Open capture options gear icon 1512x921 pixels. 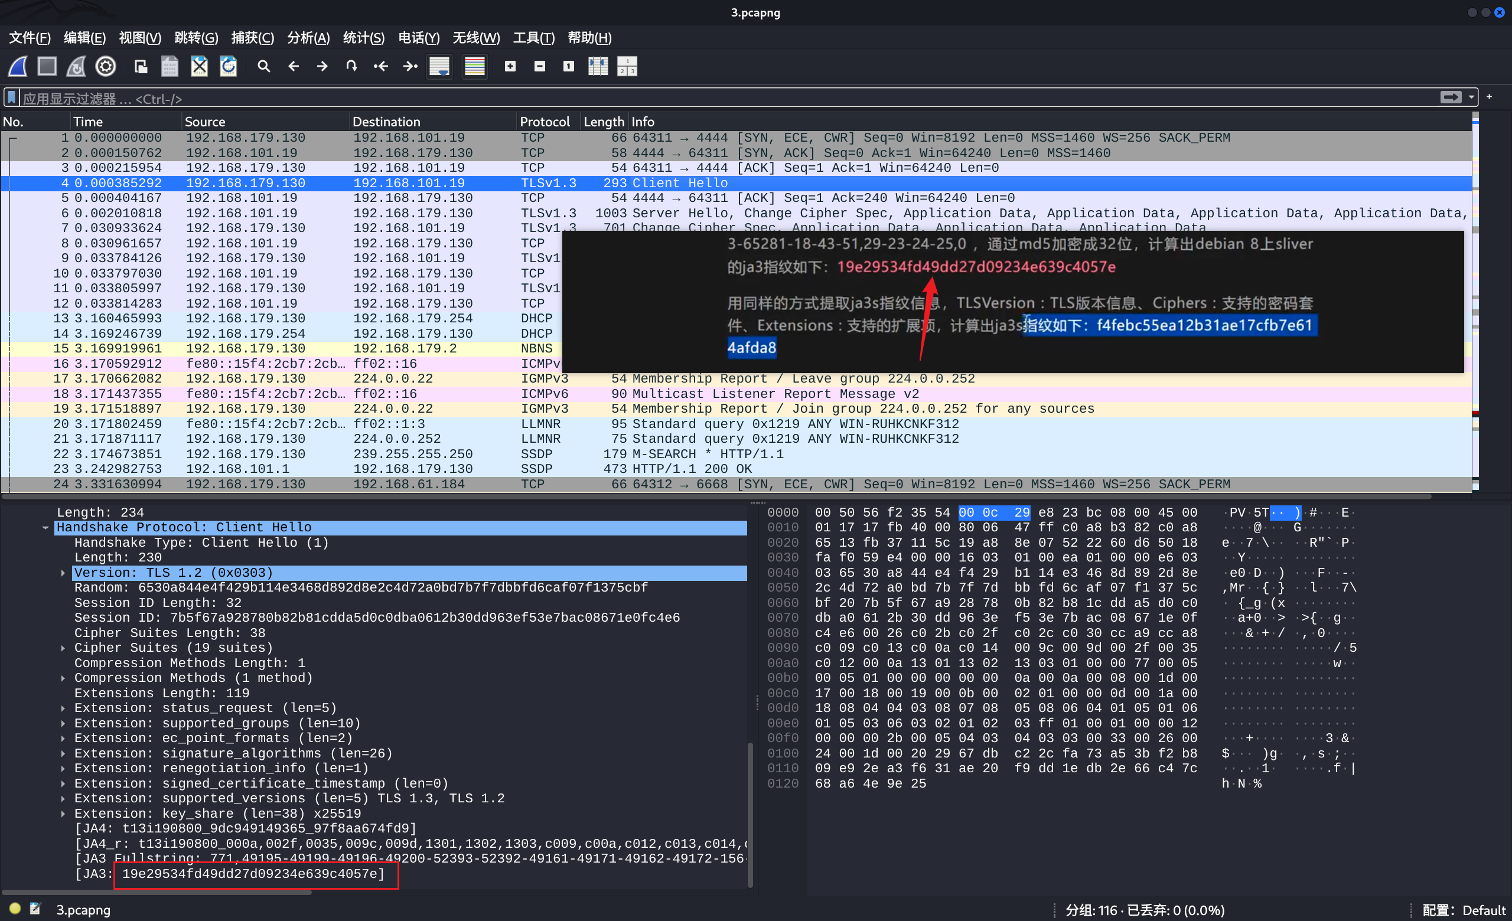(x=106, y=66)
